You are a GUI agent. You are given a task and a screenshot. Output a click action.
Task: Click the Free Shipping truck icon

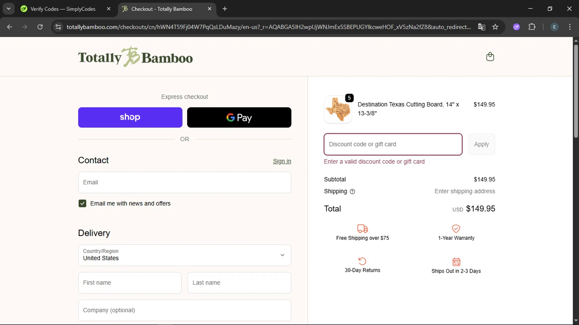tap(362, 229)
